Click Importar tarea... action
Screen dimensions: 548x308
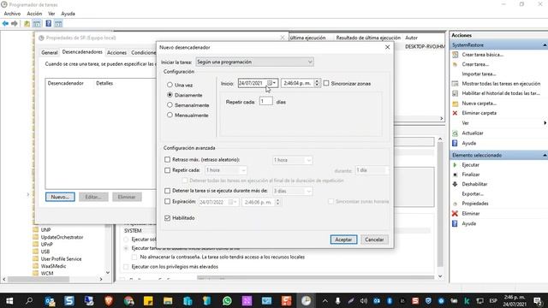coord(479,74)
